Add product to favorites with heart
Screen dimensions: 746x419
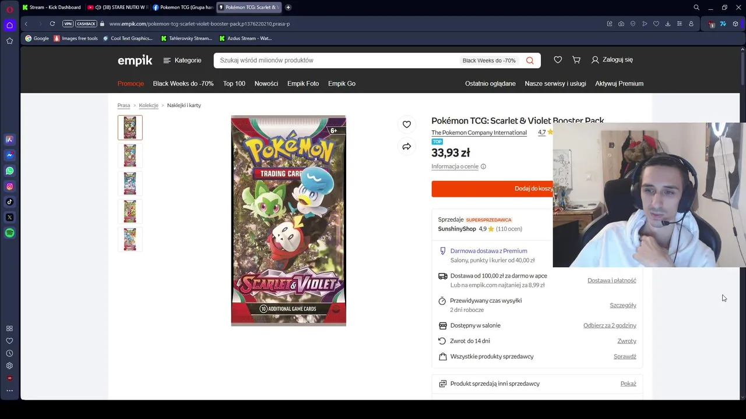click(x=407, y=124)
